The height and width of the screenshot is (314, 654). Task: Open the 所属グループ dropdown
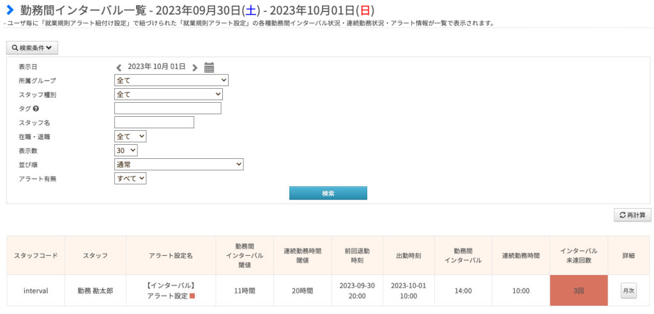pos(171,80)
